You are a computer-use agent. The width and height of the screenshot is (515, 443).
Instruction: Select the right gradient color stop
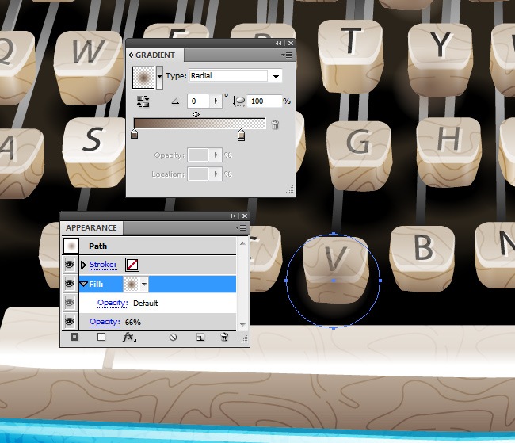[241, 135]
